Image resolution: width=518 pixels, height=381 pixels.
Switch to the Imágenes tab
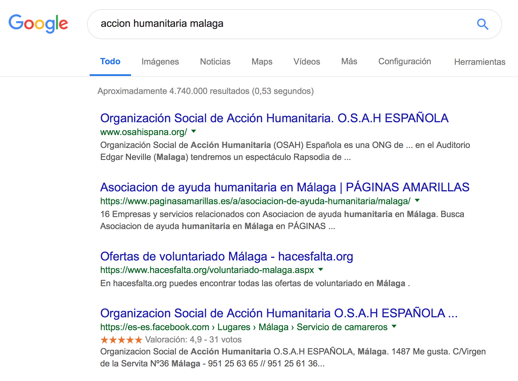click(x=160, y=62)
